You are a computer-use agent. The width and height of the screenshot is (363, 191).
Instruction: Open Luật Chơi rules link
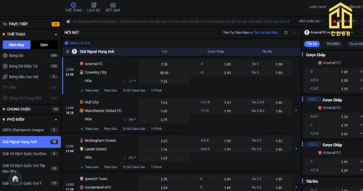[x=318, y=7]
